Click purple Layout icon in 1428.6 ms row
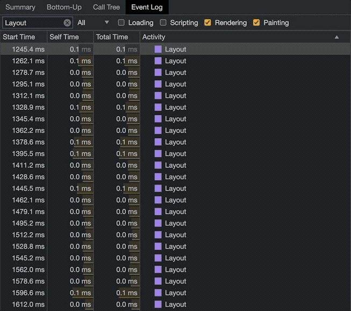The height and width of the screenshot is (311, 351). pyautogui.click(x=158, y=177)
